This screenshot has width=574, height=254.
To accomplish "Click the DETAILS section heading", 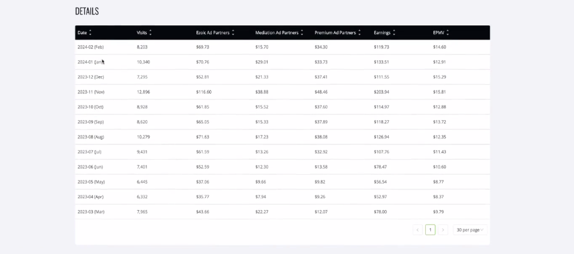I will (x=87, y=11).
